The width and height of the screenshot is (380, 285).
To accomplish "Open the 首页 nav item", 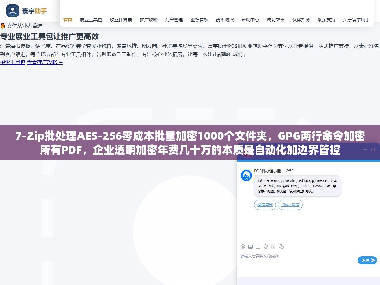I will pos(68,20).
